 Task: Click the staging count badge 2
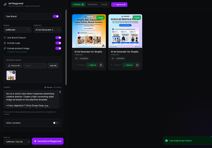pos(82,4)
